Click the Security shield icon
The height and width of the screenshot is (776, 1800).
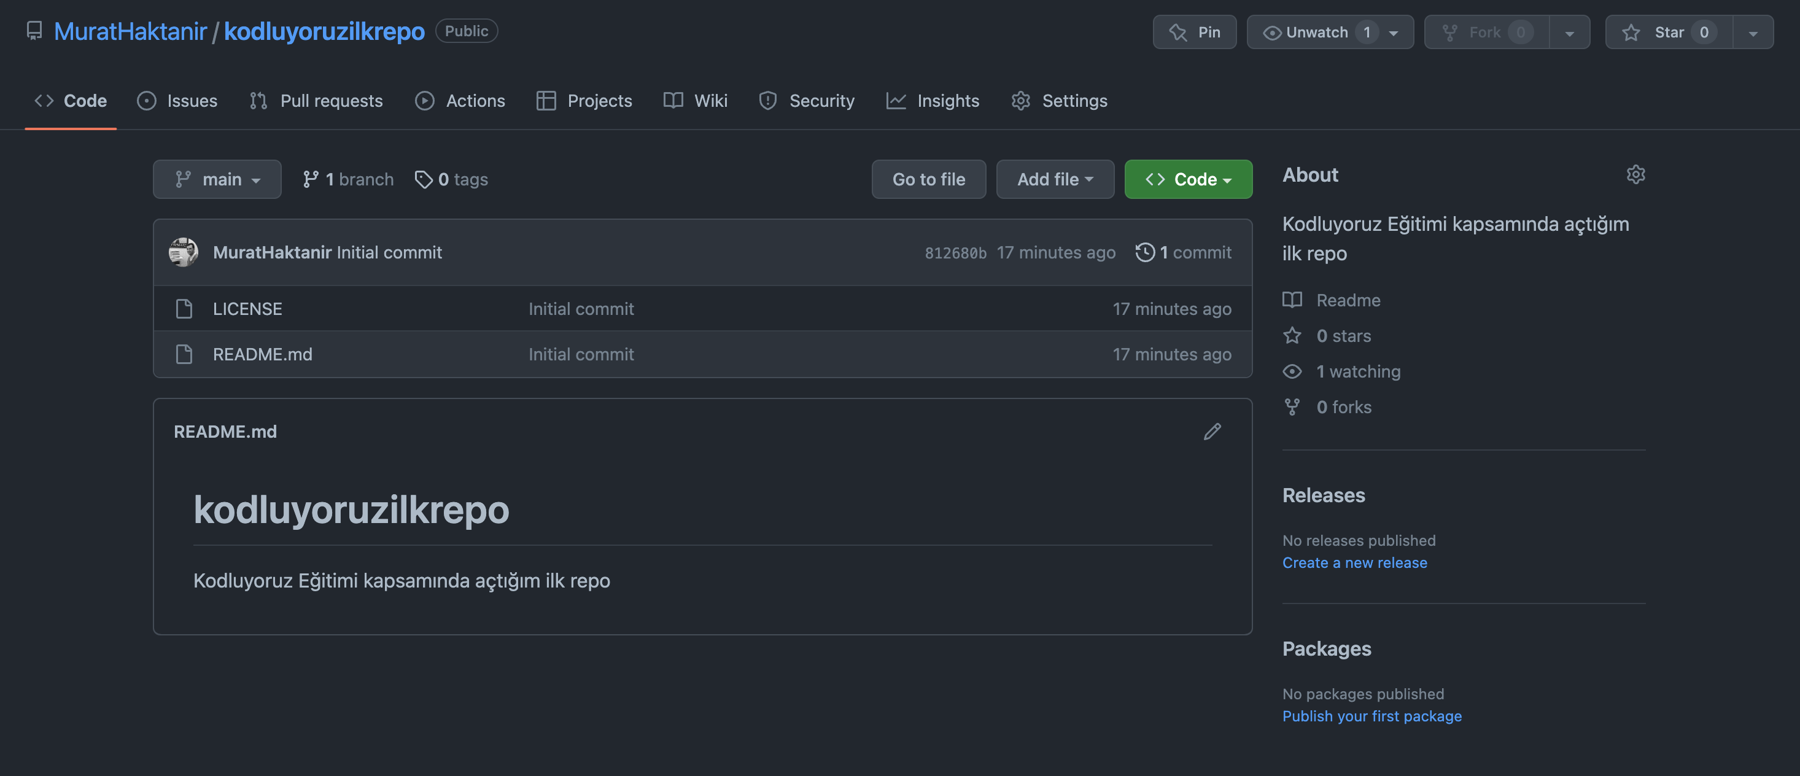767,101
